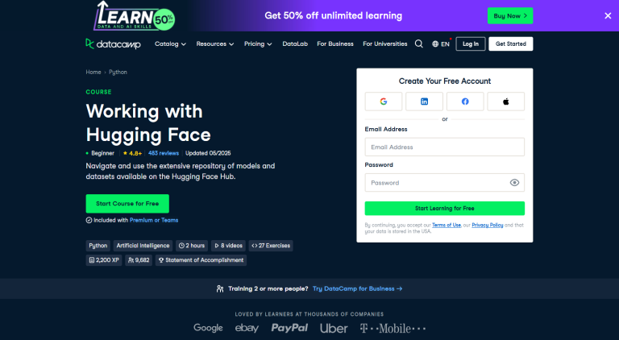619x340 pixels.
Task: Click the 8 videos chip
Action: click(x=228, y=246)
